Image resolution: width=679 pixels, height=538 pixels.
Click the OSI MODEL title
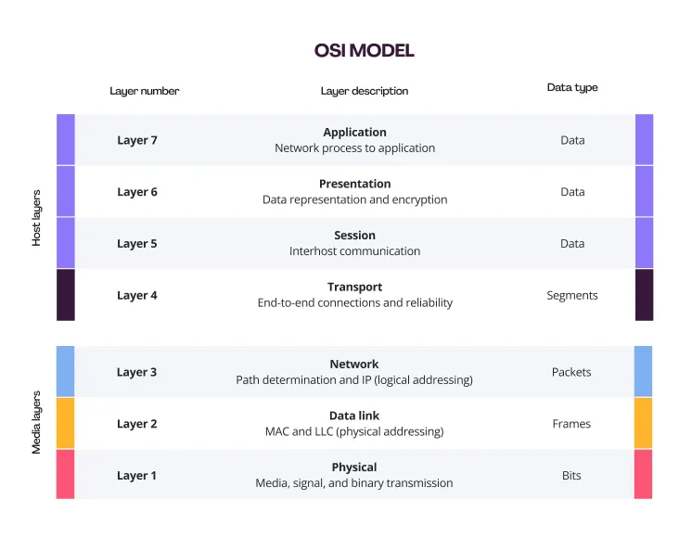365,51
